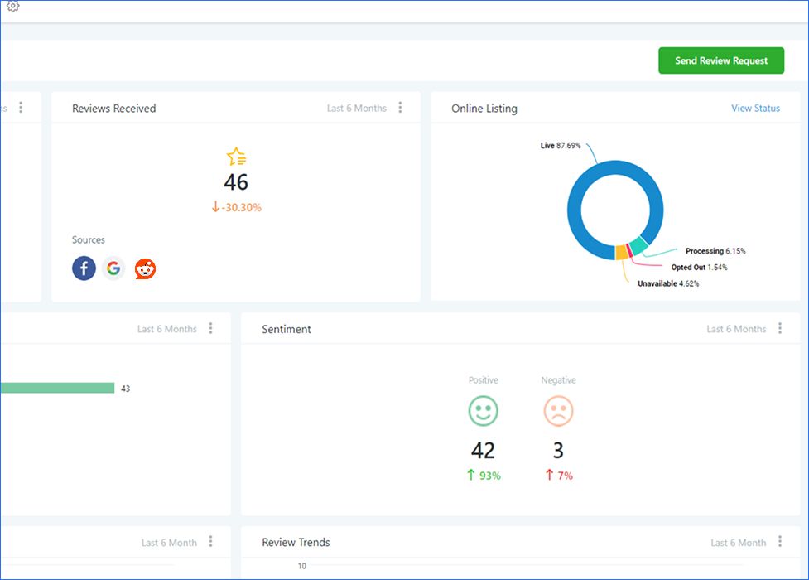Viewport: 809px width, 580px height.
Task: Open the settings gear icon
Action: [x=12, y=7]
